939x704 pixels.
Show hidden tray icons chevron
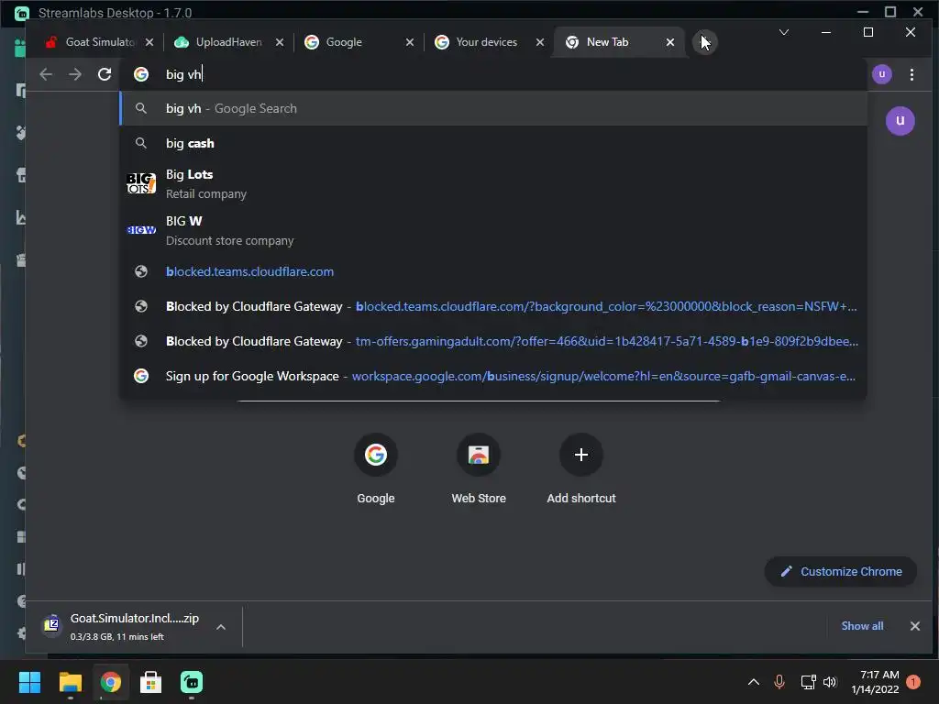pyautogui.click(x=754, y=682)
